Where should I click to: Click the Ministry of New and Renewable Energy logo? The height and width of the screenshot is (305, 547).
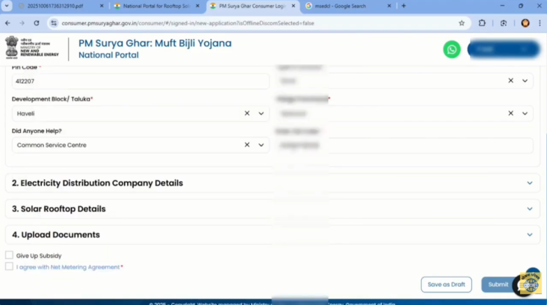point(32,48)
